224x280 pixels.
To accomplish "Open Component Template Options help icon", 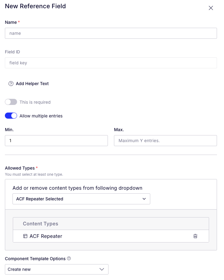I will [69, 258].
